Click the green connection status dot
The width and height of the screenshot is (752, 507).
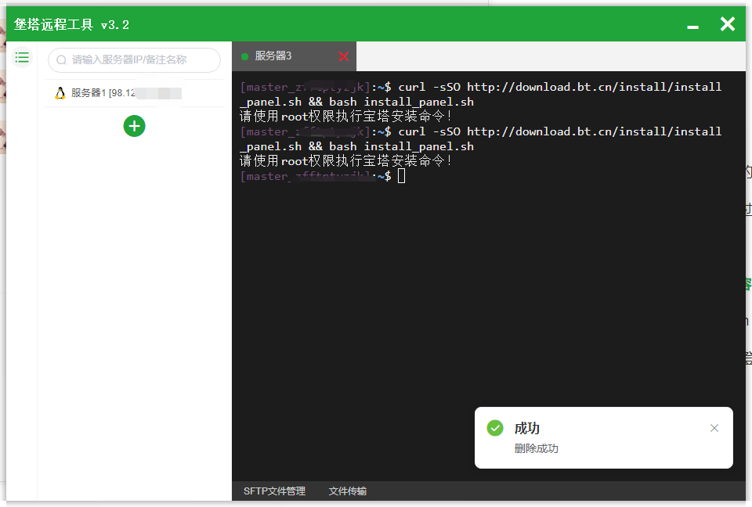[x=244, y=56]
